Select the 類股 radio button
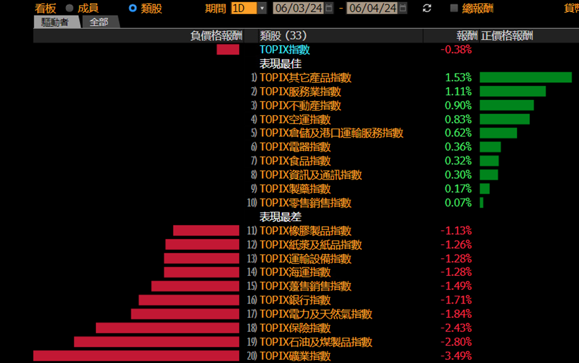The height and width of the screenshot is (363, 579). click(x=133, y=8)
